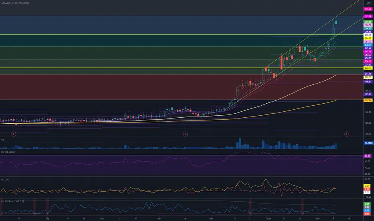
Task: Click the 140.00 price scale tick
Action: (x=368, y=112)
